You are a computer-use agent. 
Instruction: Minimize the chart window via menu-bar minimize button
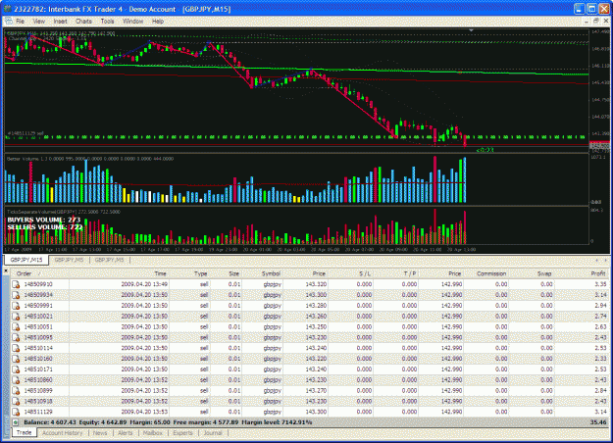586,22
